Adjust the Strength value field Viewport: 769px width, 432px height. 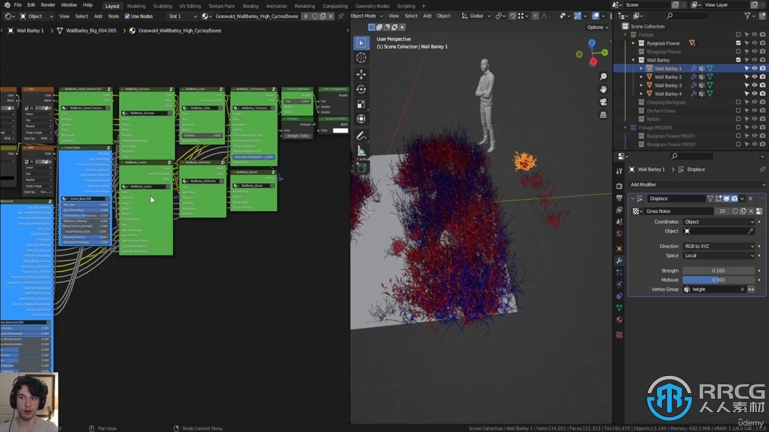coord(719,271)
